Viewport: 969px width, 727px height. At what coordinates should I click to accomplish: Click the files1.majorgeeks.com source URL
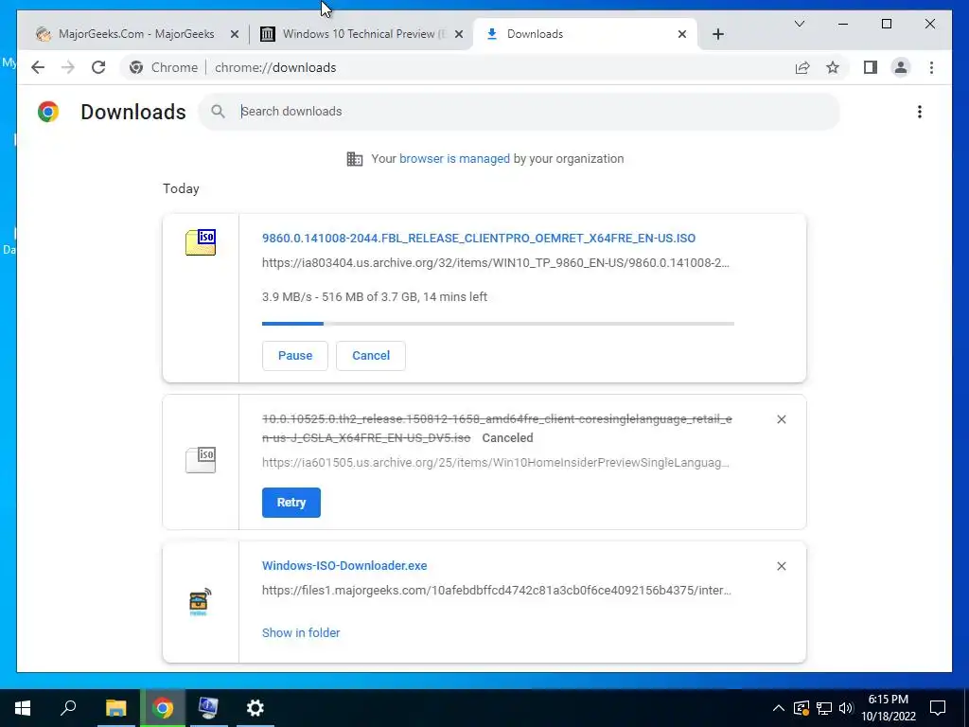pos(496,591)
